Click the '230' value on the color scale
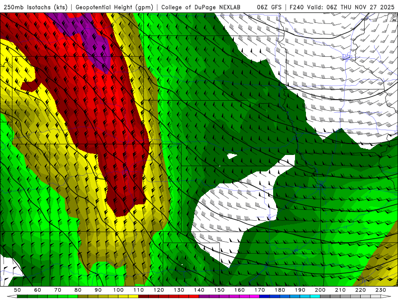Viewport: 398px width, 299px height. coord(381,290)
